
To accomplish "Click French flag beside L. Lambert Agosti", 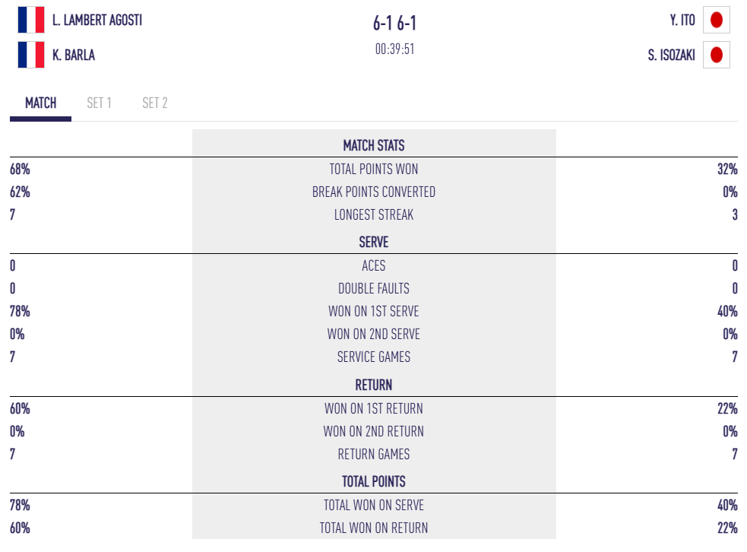I will pyautogui.click(x=31, y=21).
